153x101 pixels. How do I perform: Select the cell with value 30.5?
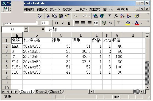pos(81,51)
